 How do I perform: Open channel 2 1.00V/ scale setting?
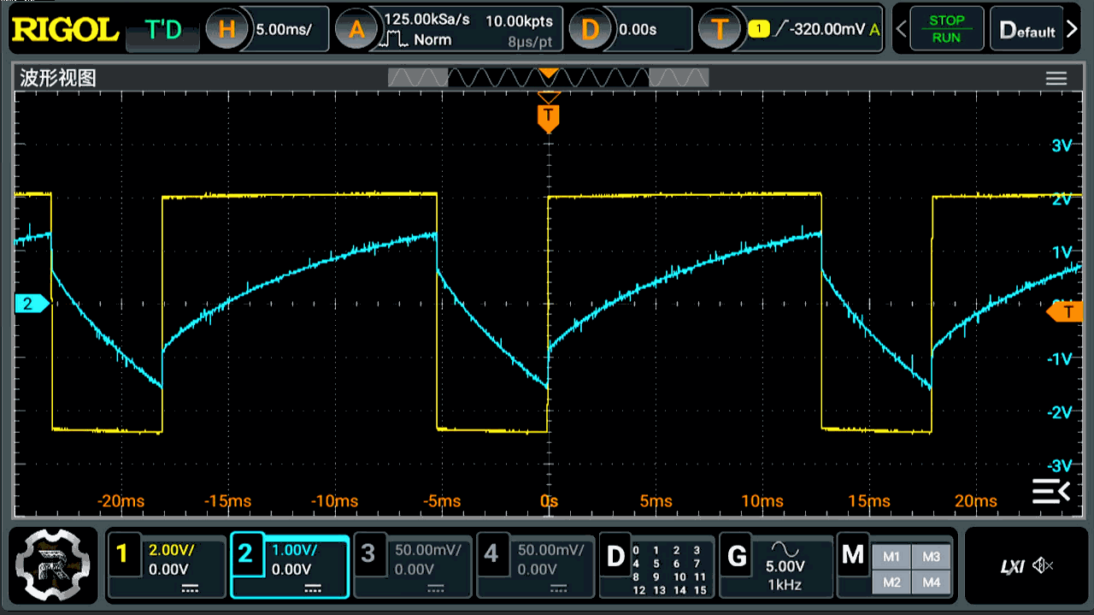(295, 550)
